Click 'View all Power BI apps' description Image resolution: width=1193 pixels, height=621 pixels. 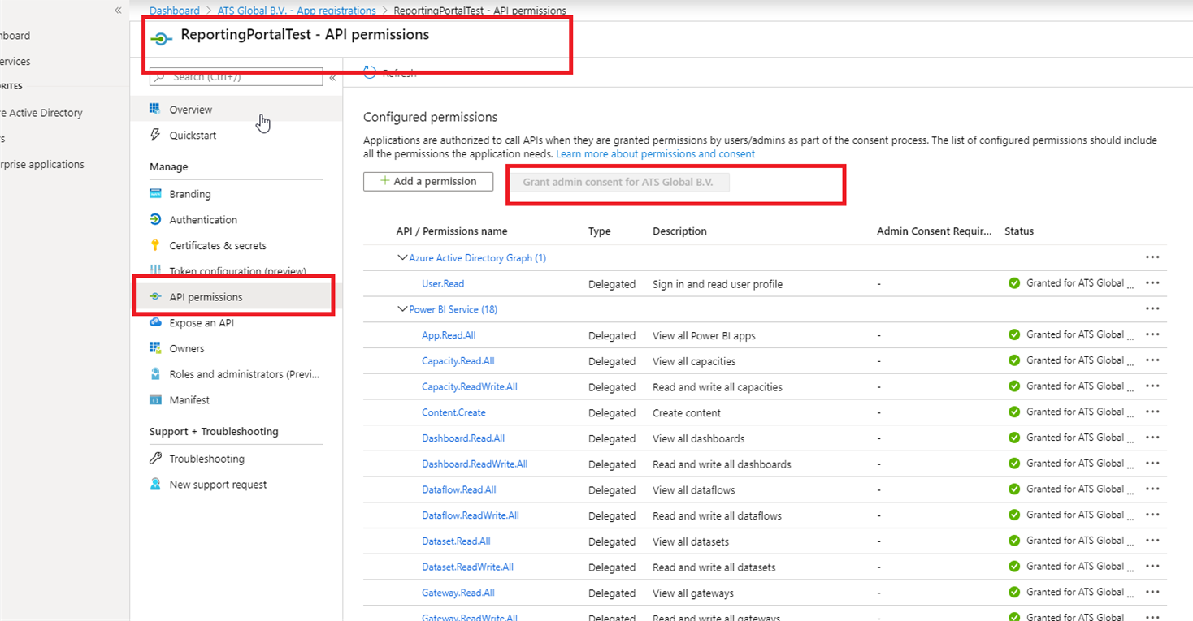(704, 336)
